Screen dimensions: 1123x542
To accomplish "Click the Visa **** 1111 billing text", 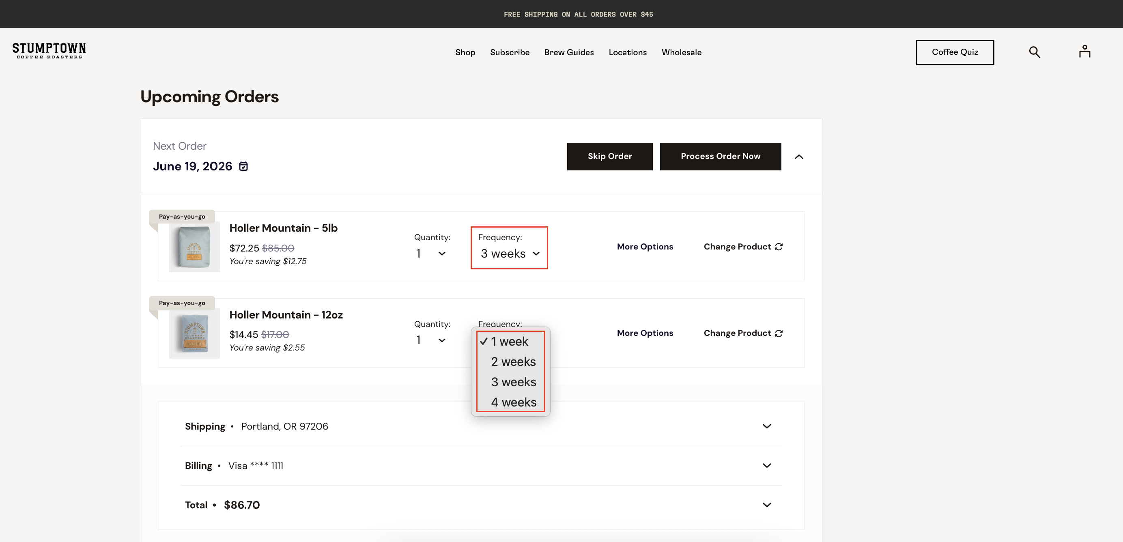I will click(x=256, y=466).
